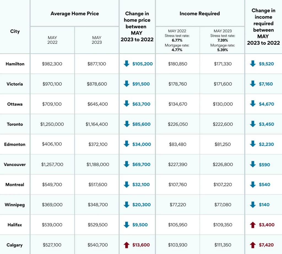Image resolution: width=282 pixels, height=254 pixels.
Task: Click the down arrow next to Winnipeg's $140
Action: (253, 205)
